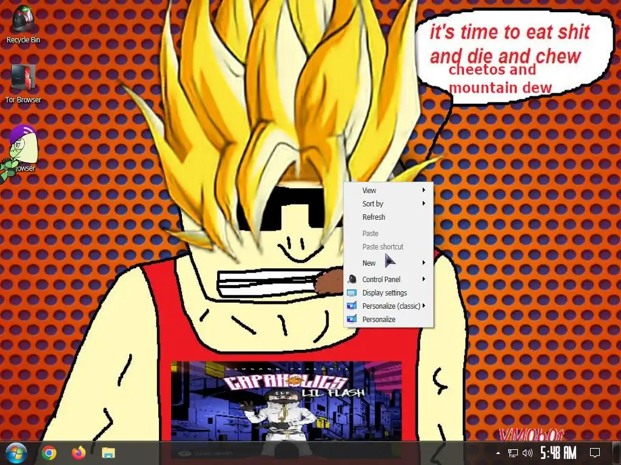The width and height of the screenshot is (621, 465).
Task: Select the Tor Browser desktop icon
Action: [23, 83]
